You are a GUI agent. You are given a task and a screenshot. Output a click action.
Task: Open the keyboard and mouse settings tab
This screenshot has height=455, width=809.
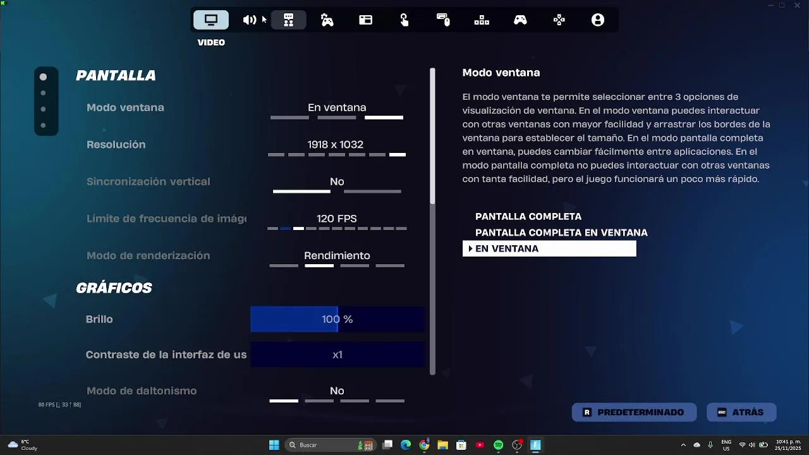click(x=443, y=20)
